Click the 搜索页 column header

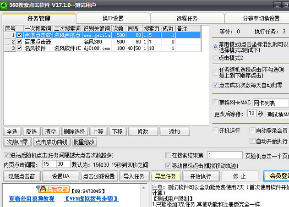[152, 28]
